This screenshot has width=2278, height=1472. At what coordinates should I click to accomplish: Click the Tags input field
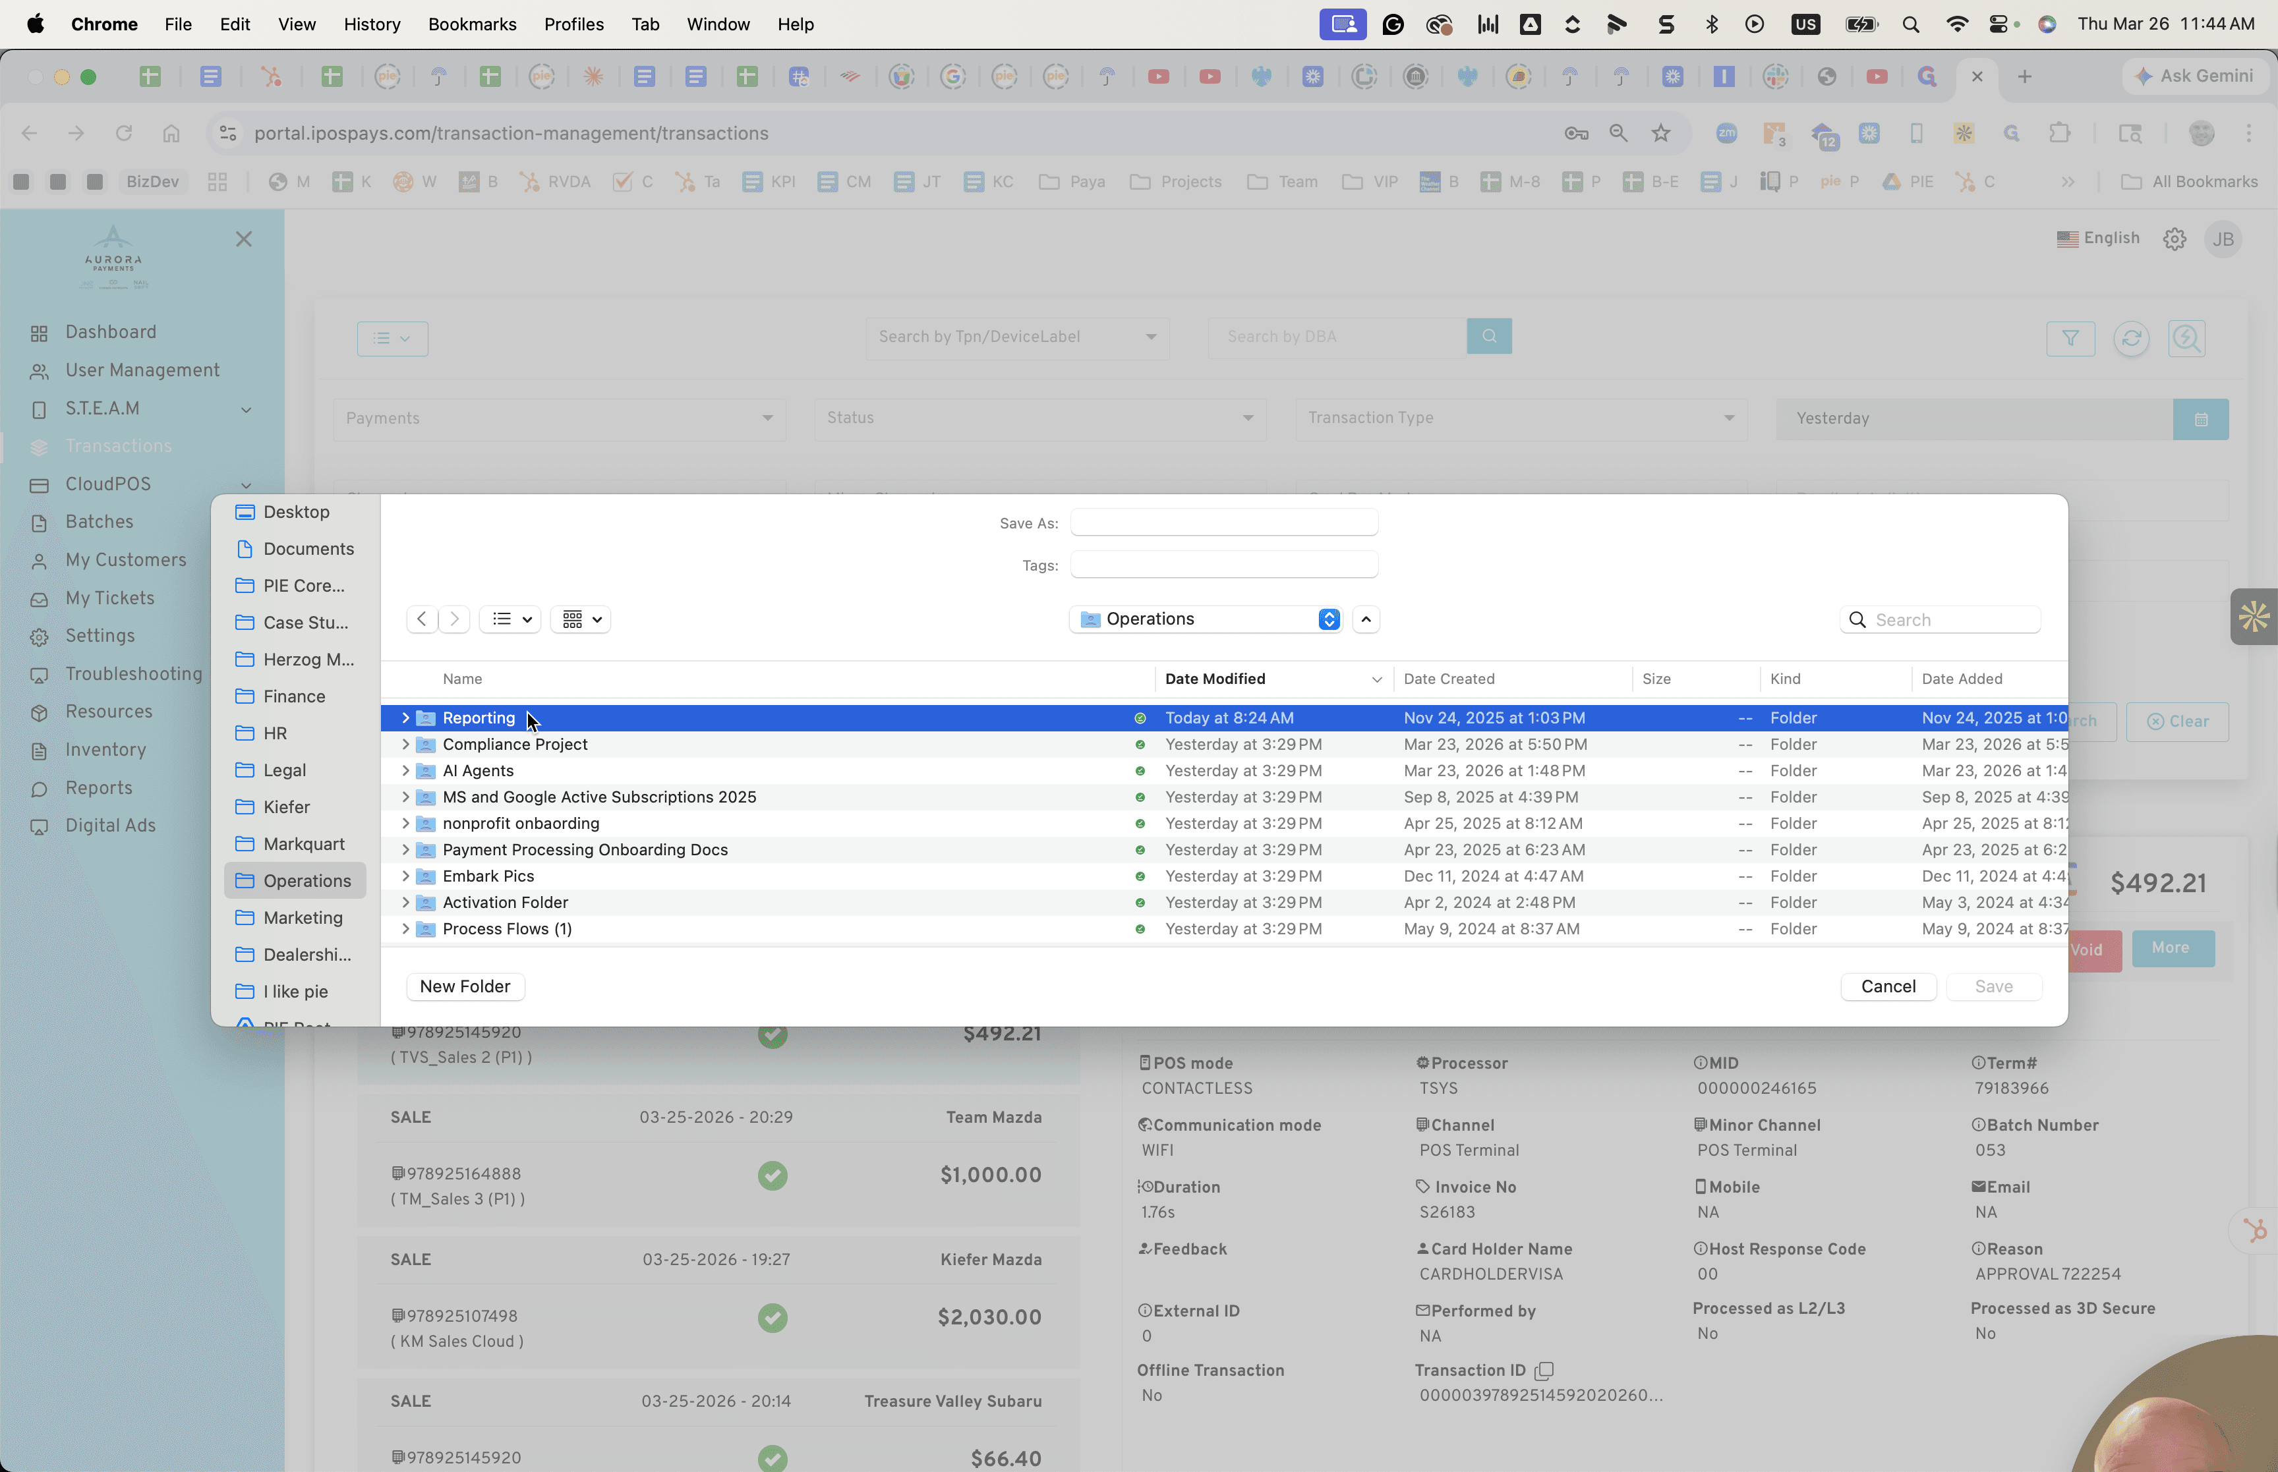1223,565
